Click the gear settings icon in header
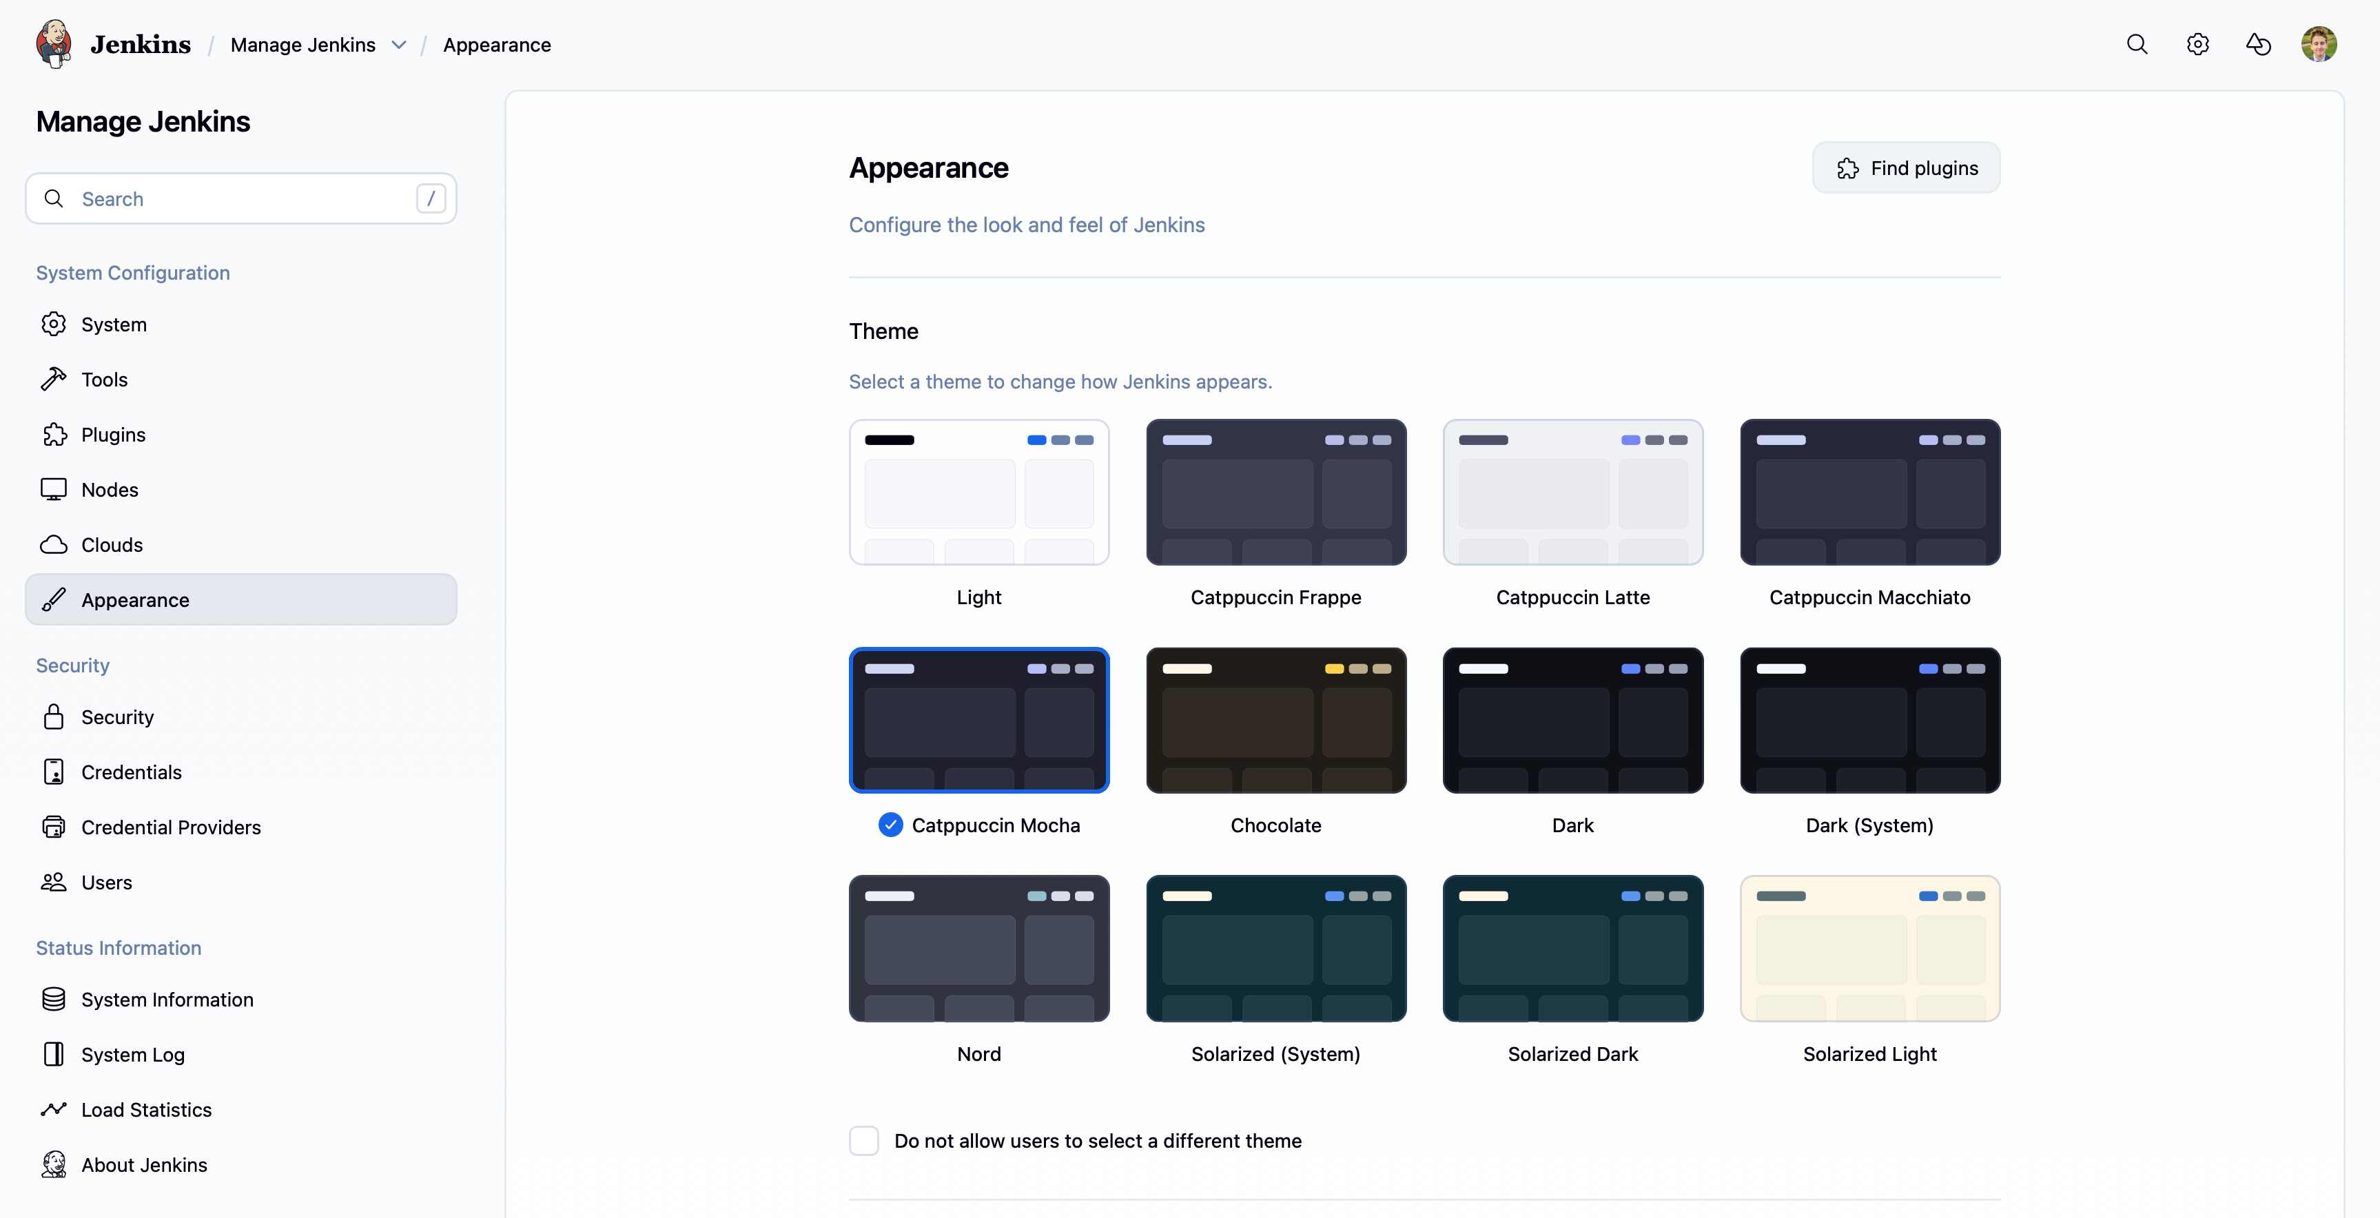Viewport: 2380px width, 1218px height. pos(2197,44)
